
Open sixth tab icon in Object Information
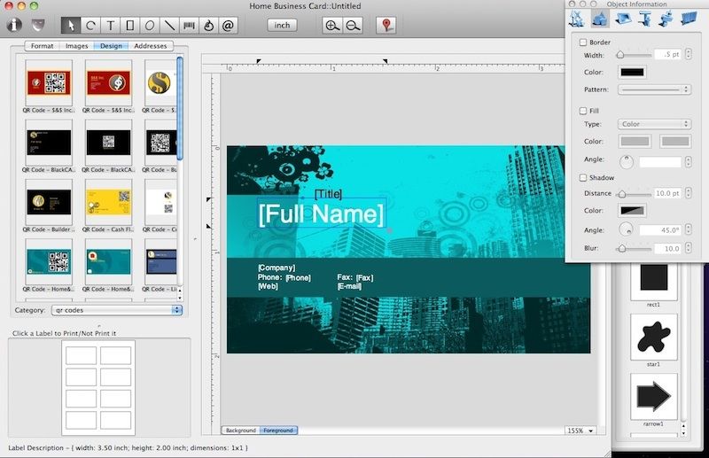(689, 19)
